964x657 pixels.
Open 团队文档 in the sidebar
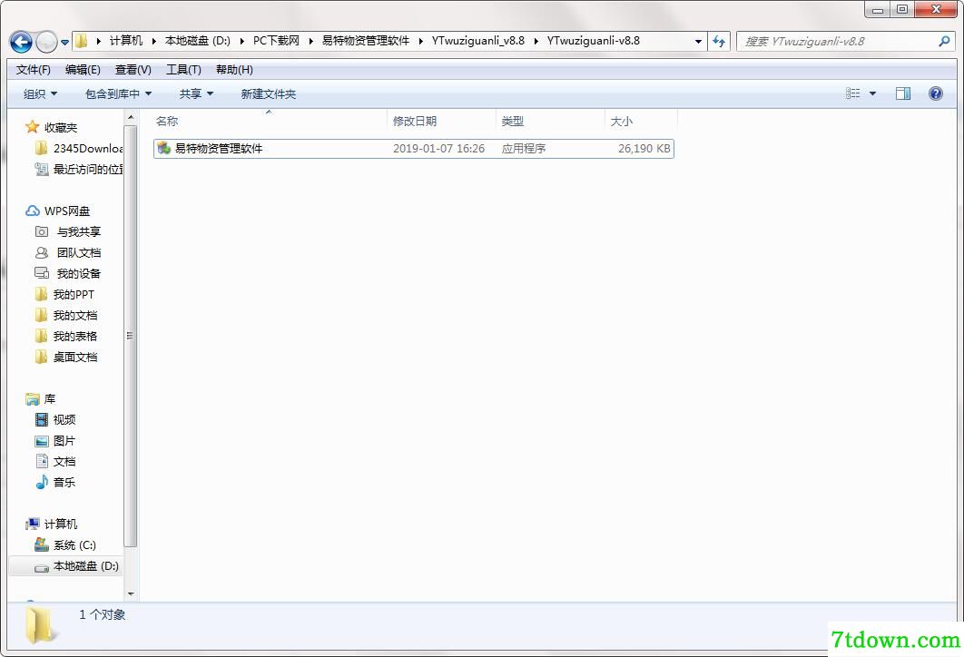[x=79, y=252]
